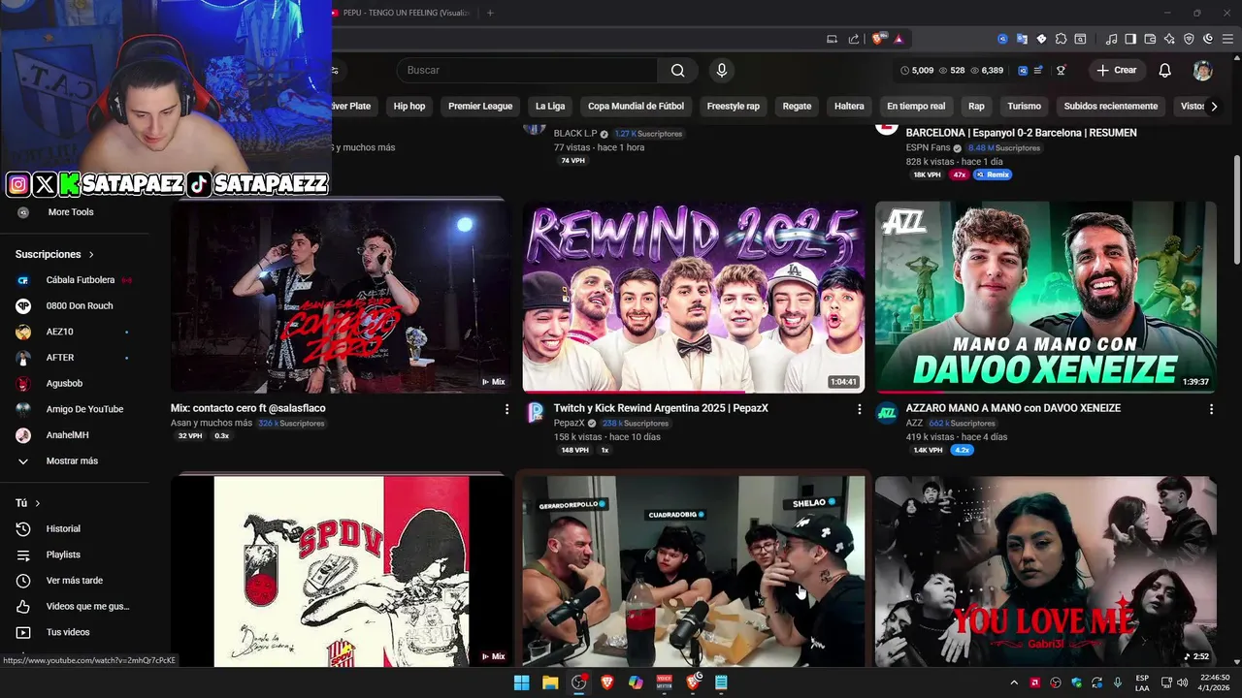Open Brave Rewards triangle icon
Image resolution: width=1242 pixels, height=698 pixels.
click(899, 39)
